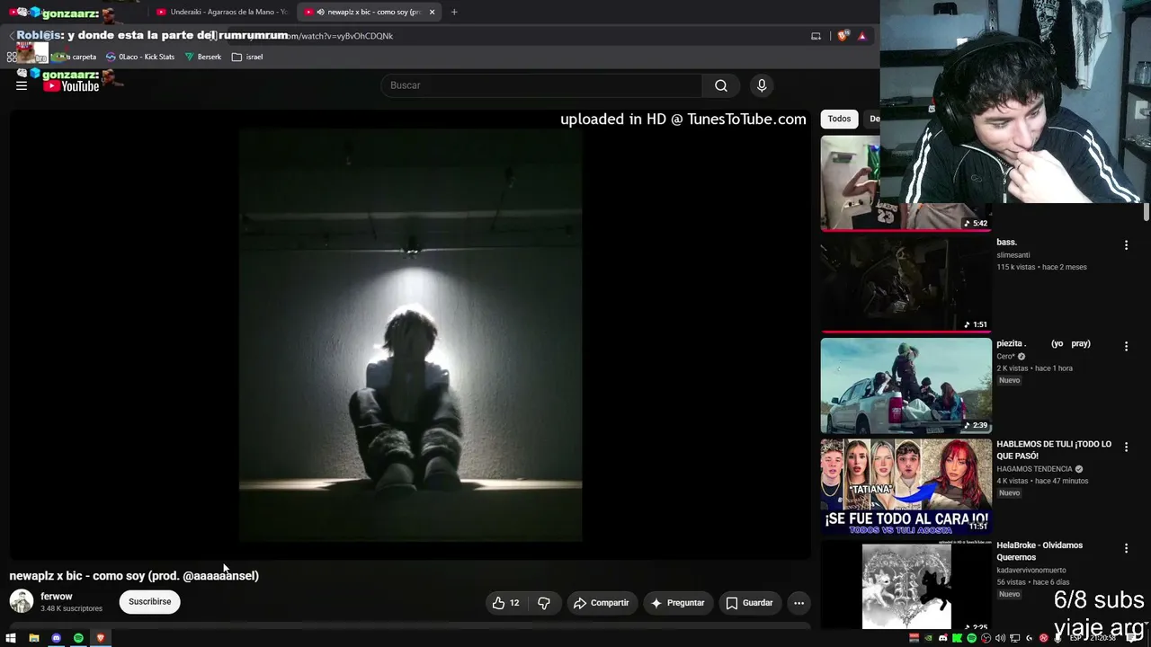Open the Windows Start menu
Viewport: 1151px width, 647px height.
11,638
